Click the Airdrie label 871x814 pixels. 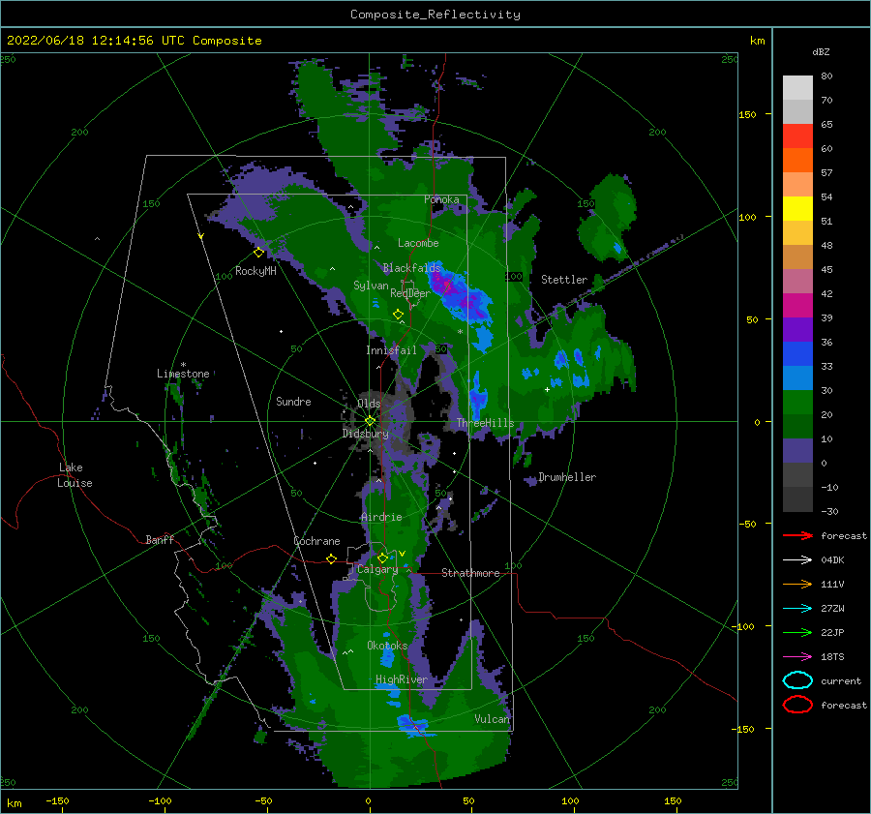tap(381, 517)
